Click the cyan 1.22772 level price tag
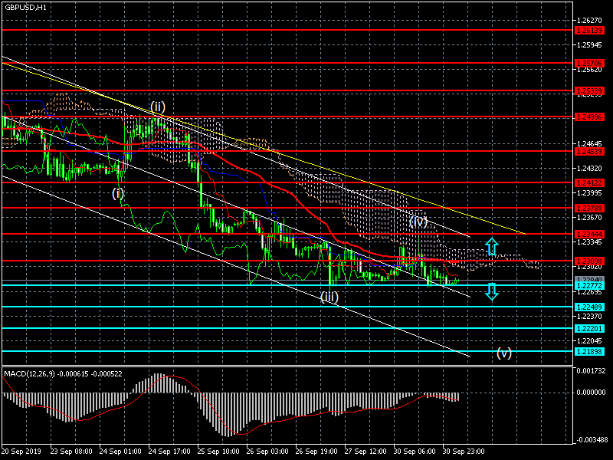 point(590,286)
